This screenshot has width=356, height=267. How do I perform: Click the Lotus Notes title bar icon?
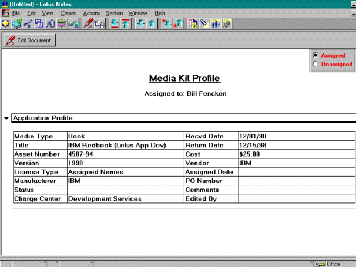(x=5, y=4)
